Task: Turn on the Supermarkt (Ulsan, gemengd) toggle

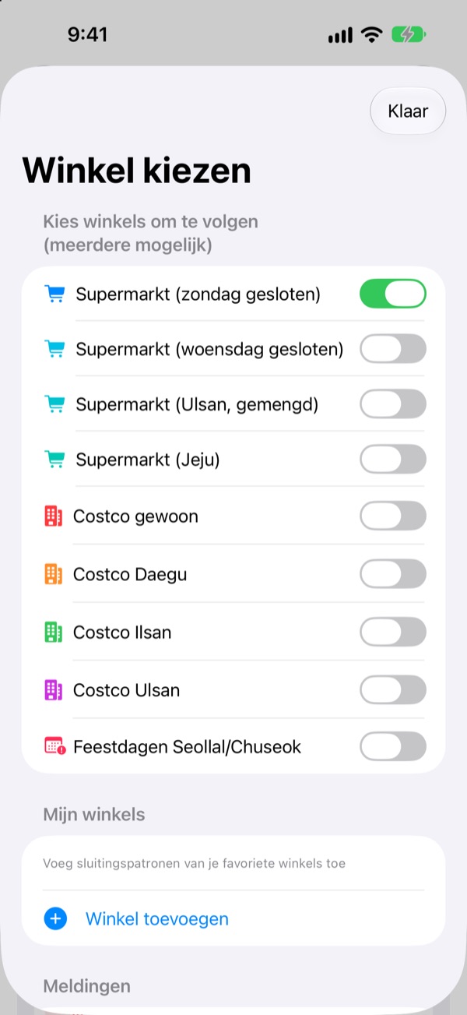Action: (x=393, y=404)
